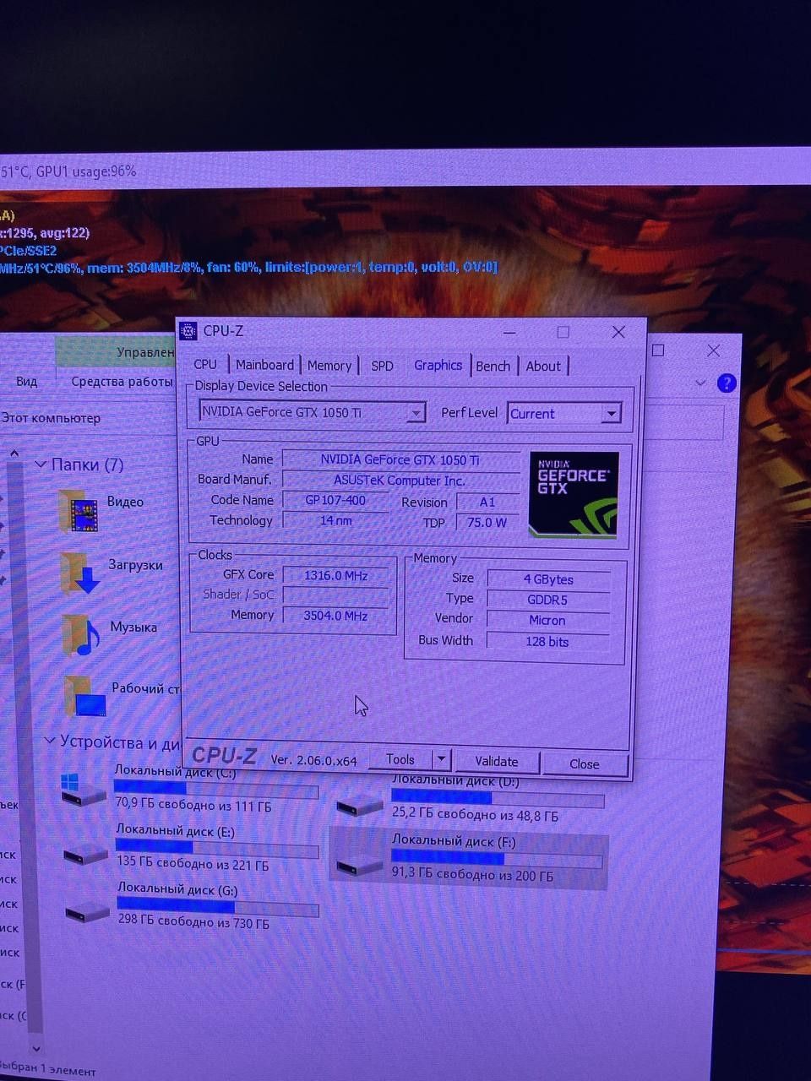Click the Memory clock 3504.0 MHz value
Screen dimensions: 811x1081
(x=336, y=616)
